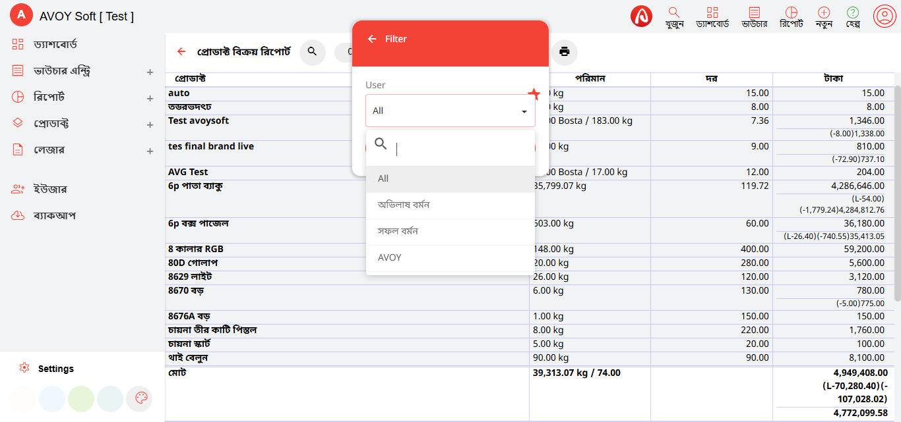
Task: Click total amount 4,772,099.58
Action: [x=861, y=413]
